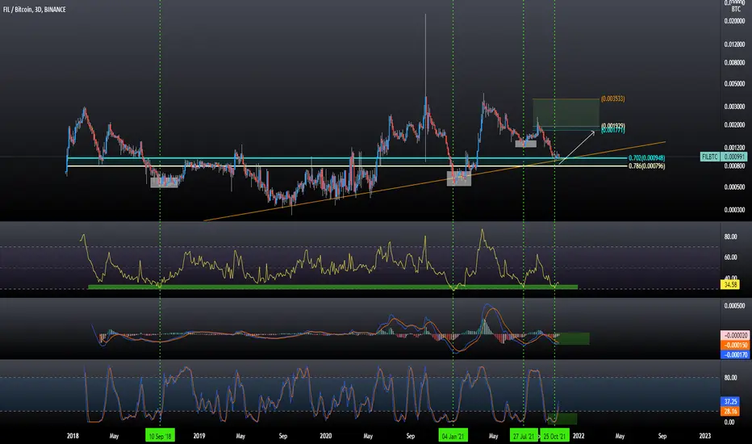Viewport: 752px width, 444px height.
Task: Click the 2018 label on the time axis
Action: click(73, 436)
